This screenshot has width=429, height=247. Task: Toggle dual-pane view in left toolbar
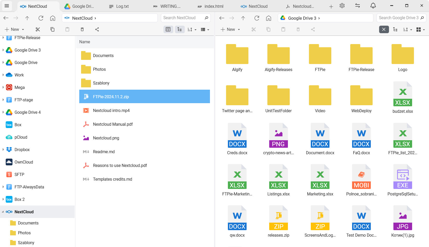[x=168, y=29]
